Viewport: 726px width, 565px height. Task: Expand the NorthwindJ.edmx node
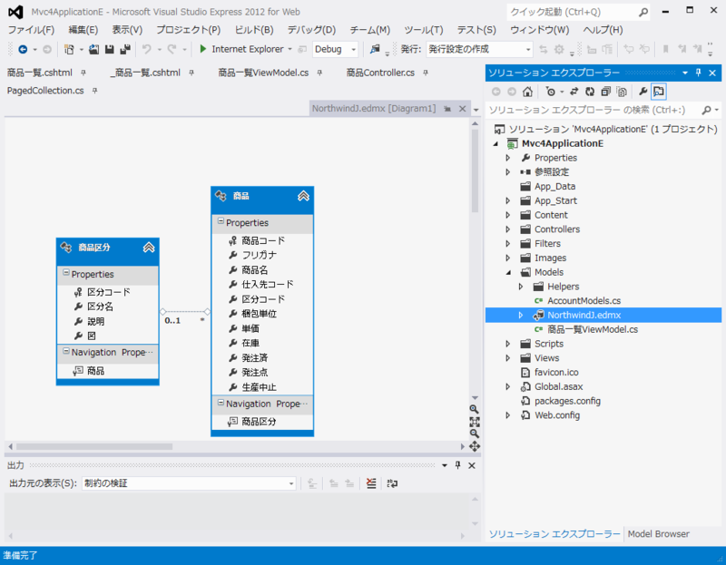tap(521, 315)
